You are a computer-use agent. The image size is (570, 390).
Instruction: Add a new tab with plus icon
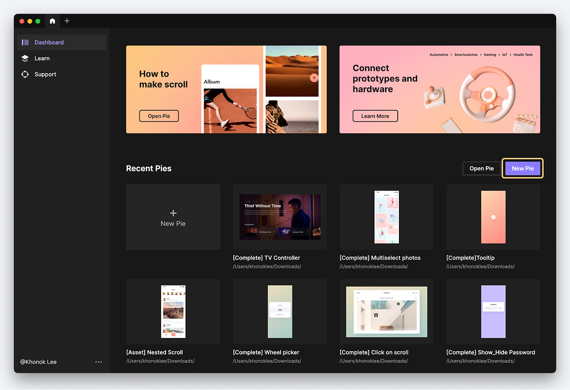pos(67,21)
